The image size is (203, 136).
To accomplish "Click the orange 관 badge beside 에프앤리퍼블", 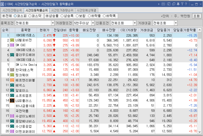I will [x=12, y=80].
